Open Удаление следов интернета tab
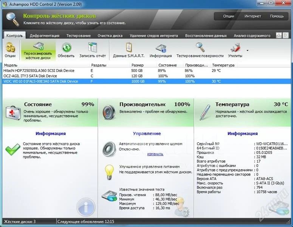The image size is (293, 227). point(154,36)
